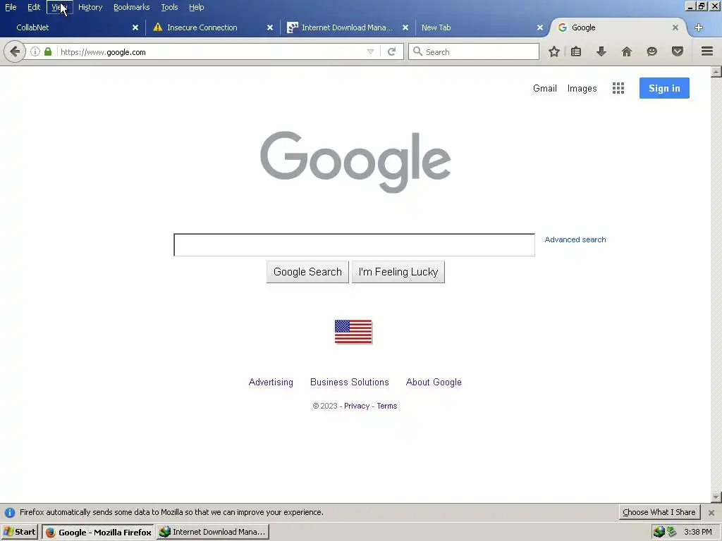Image resolution: width=722 pixels, height=541 pixels.
Task: Open the Images link
Action: coord(582,88)
